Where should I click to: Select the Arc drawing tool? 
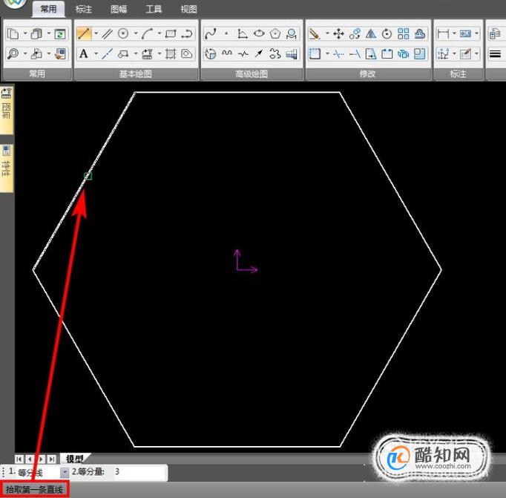147,33
